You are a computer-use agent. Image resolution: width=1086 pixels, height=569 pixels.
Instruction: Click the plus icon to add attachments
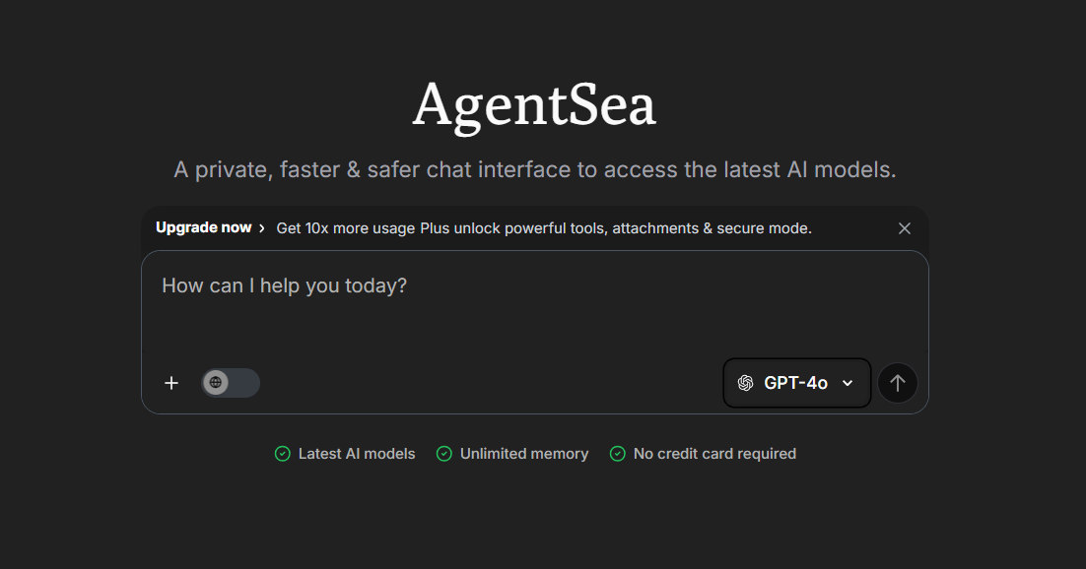pyautogui.click(x=170, y=383)
